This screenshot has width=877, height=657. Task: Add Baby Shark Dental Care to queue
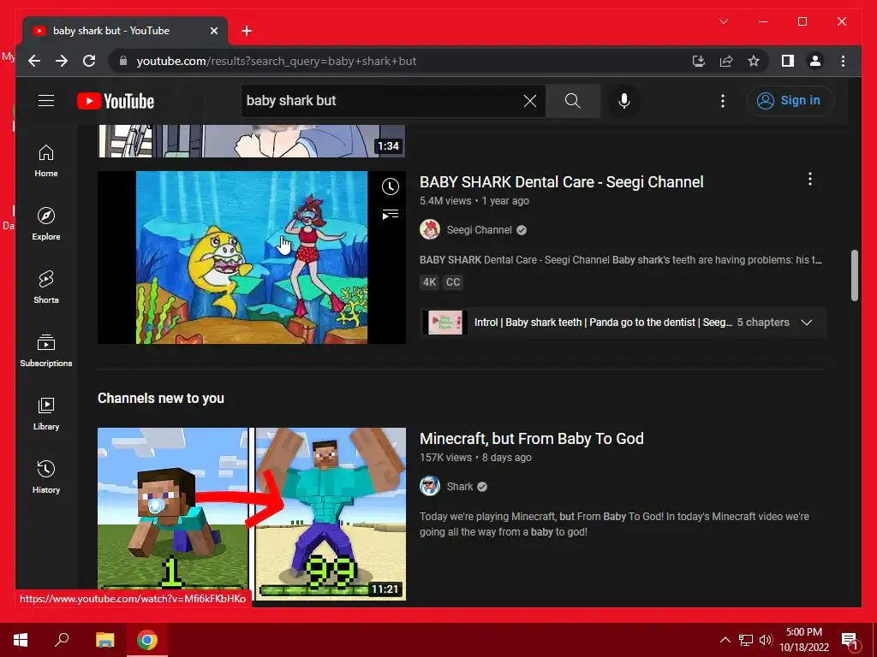391,215
